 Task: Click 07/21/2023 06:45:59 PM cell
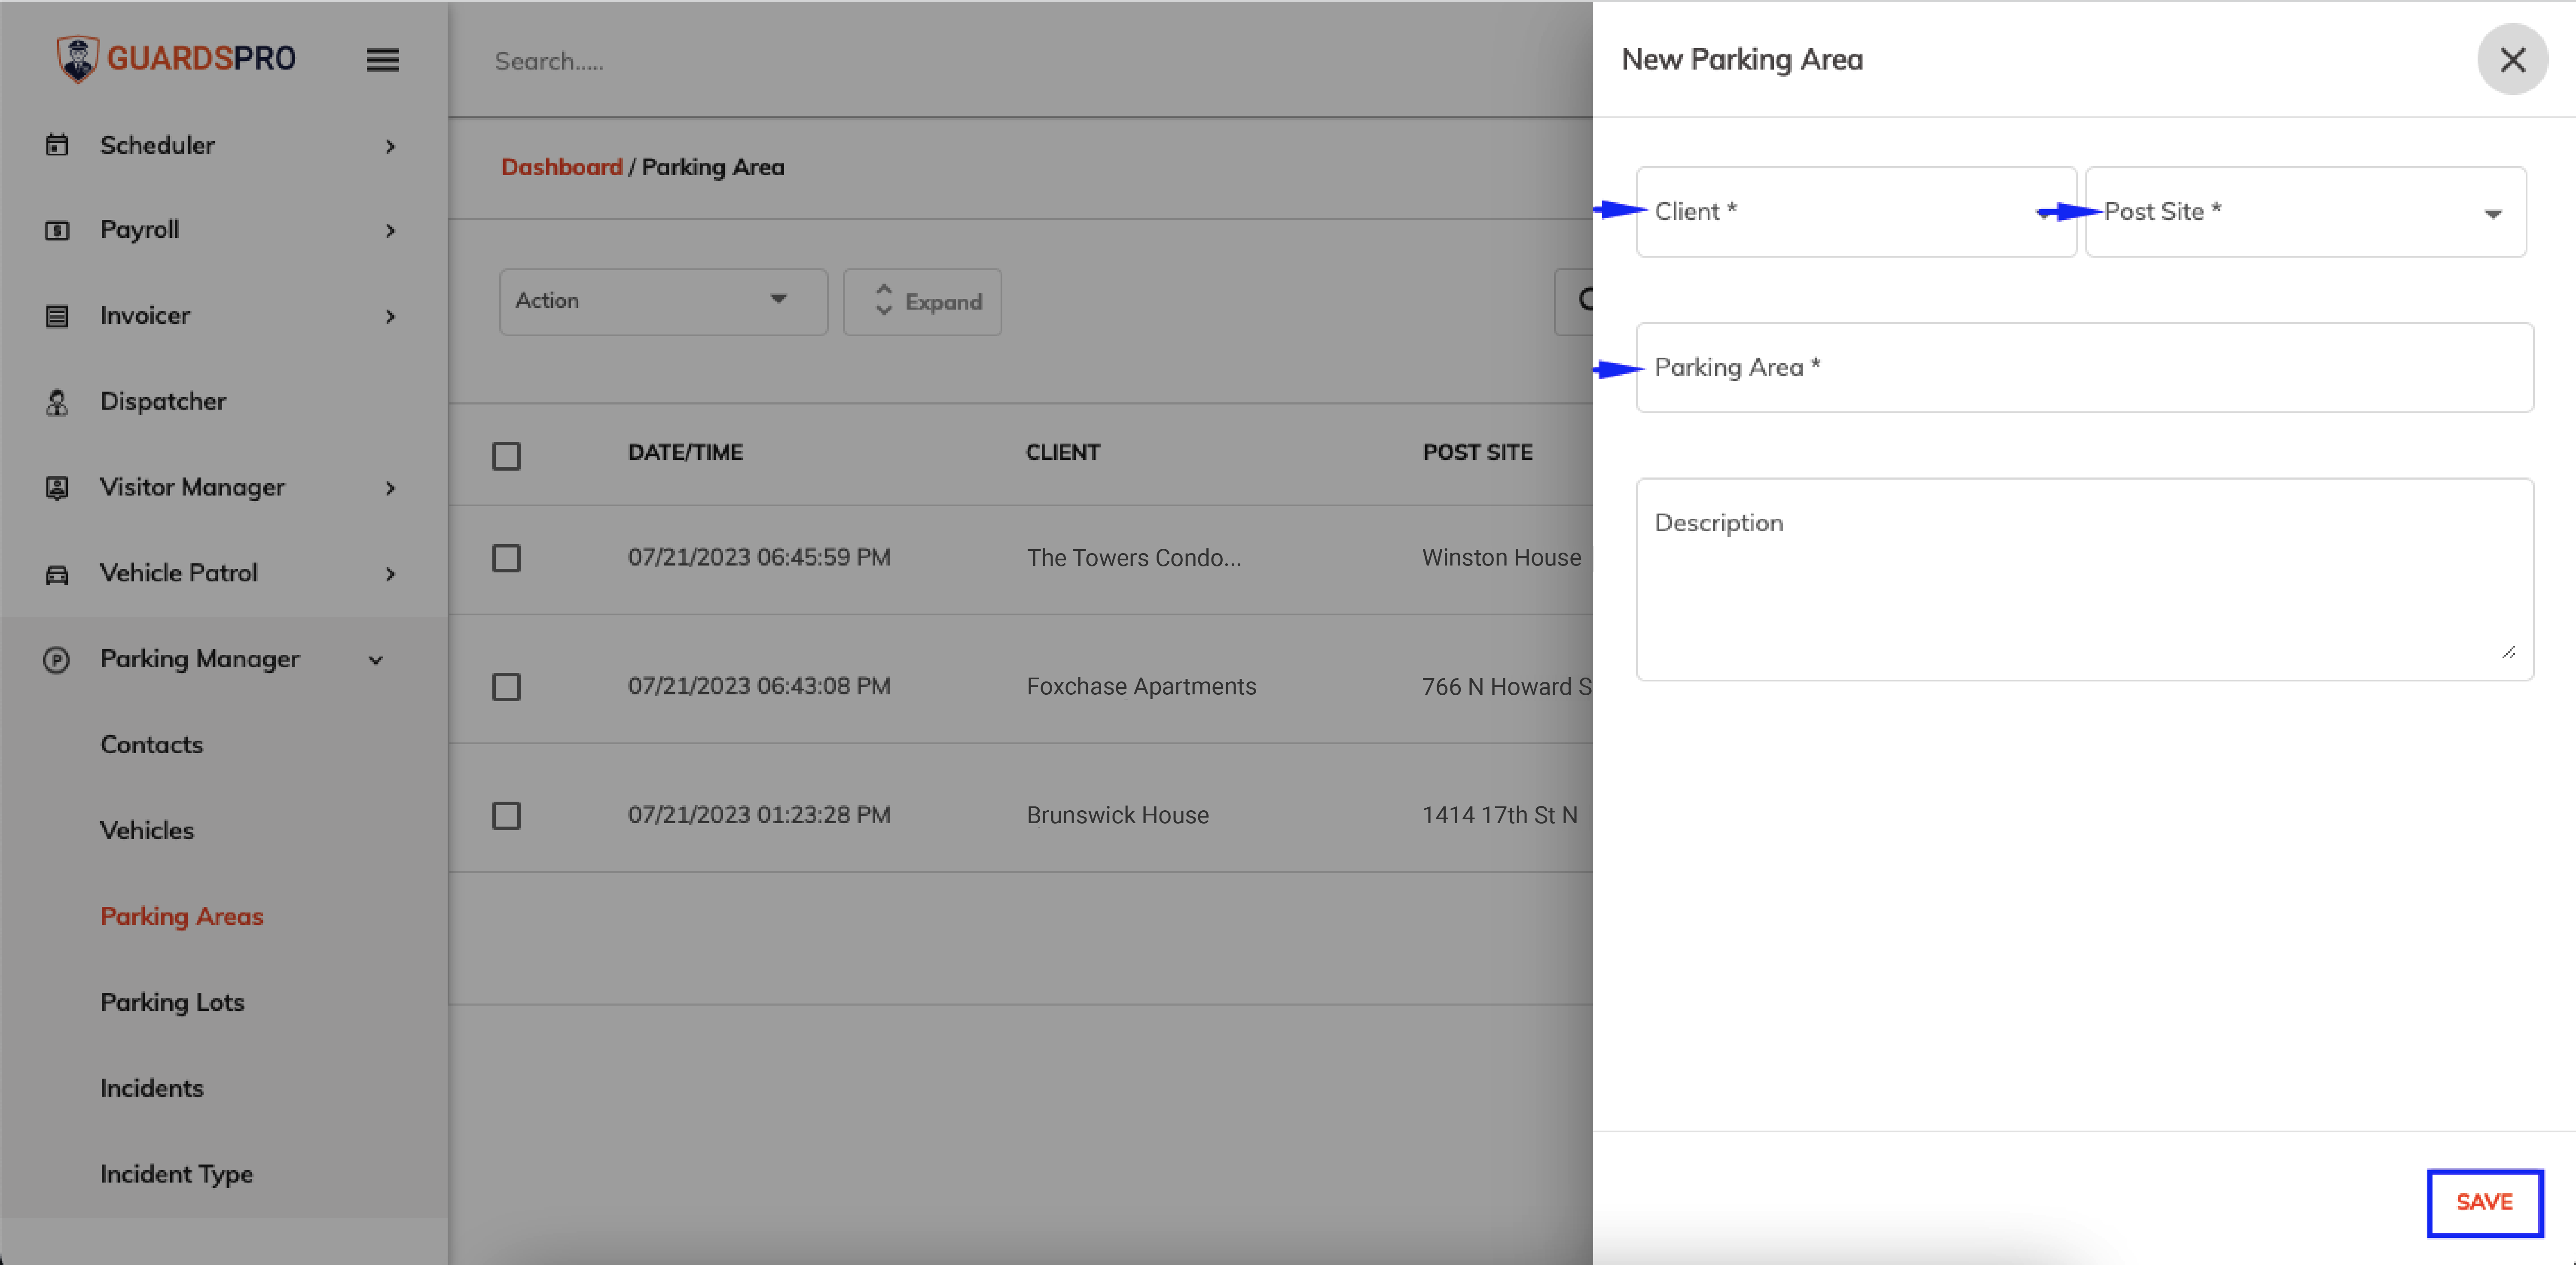pos(759,557)
